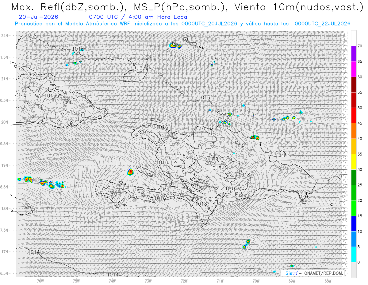The height and width of the screenshot is (285, 368).
Task: Select the "0700 UTC / 4:00 am Hora Local" time label
Action: pos(139,17)
